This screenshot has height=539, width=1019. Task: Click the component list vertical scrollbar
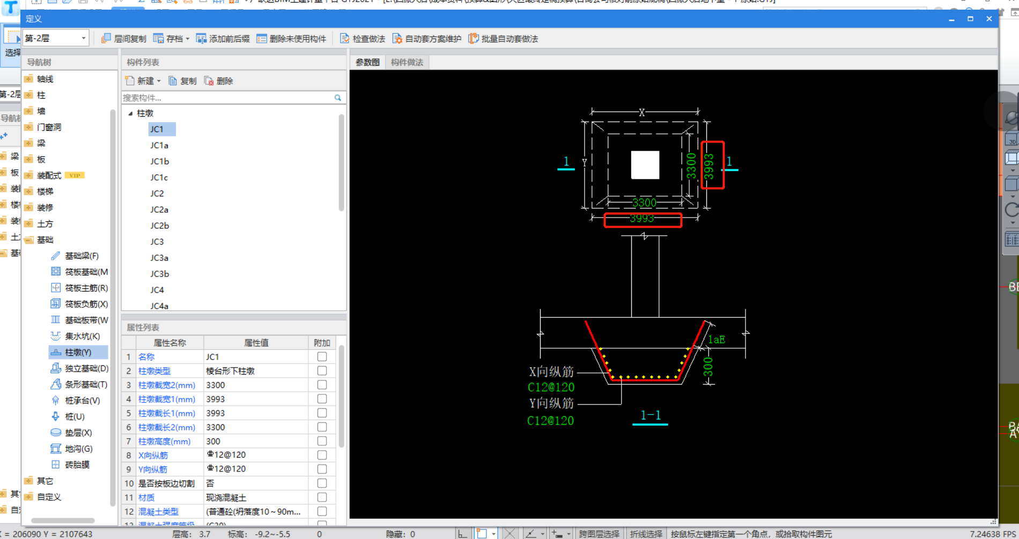(x=341, y=163)
